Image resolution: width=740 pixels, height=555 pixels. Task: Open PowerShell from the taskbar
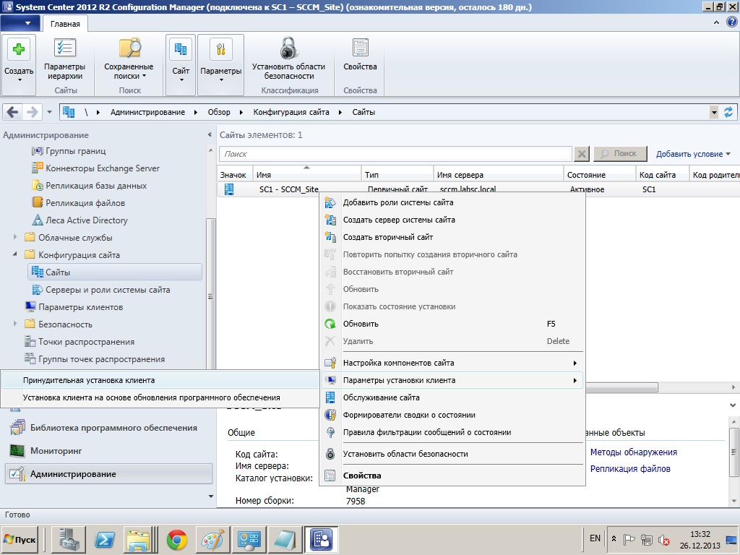pos(105,540)
